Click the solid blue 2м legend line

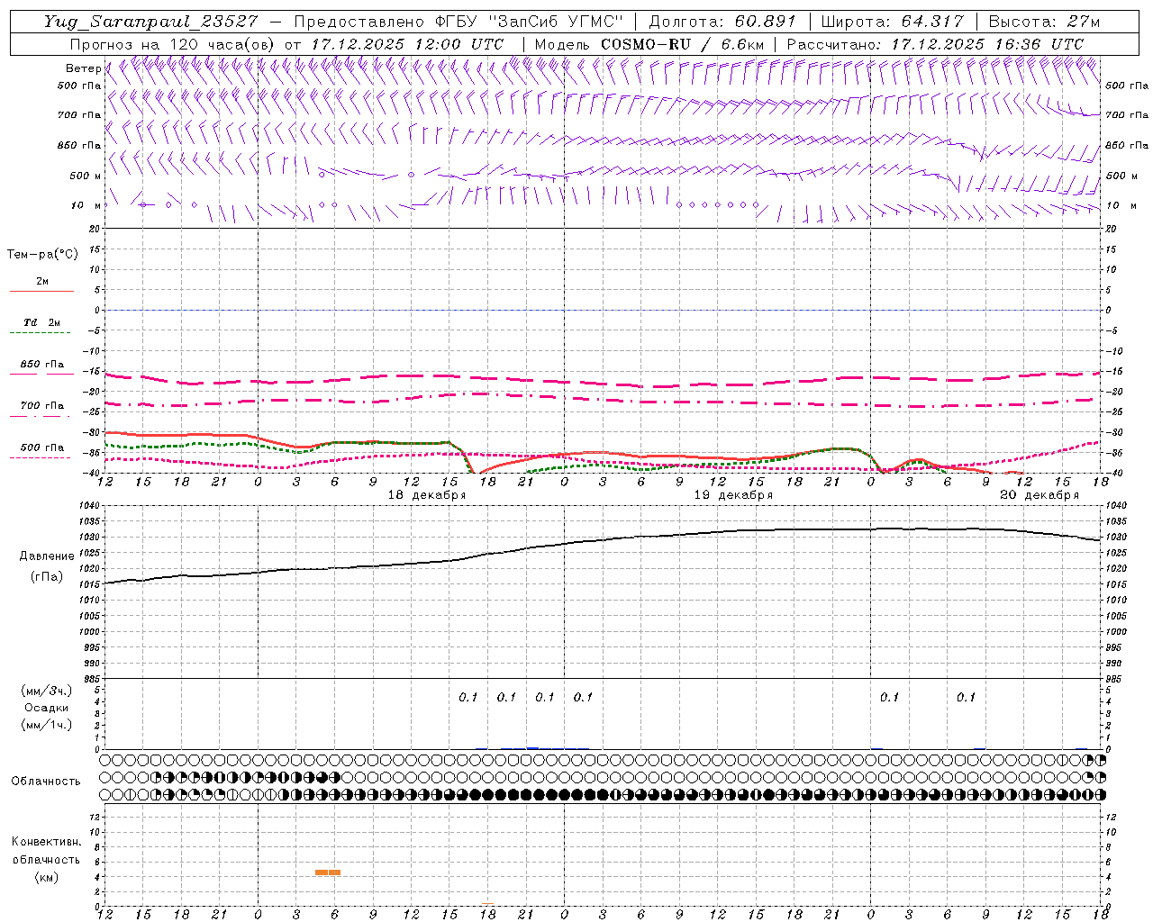pos(41,291)
